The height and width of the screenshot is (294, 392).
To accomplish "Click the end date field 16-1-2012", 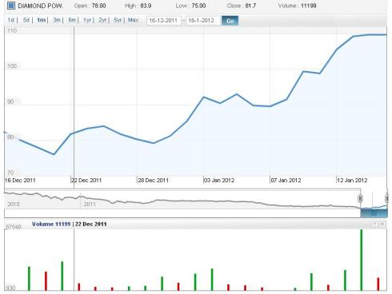I will (x=203, y=21).
